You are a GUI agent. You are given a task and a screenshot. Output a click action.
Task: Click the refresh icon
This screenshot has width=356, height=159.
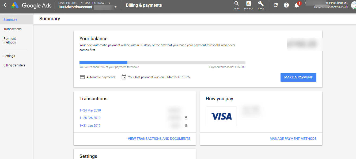point(276,5)
